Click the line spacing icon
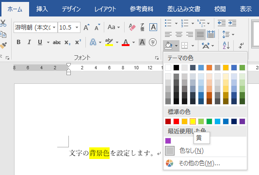This screenshot has width=259, height=175. tap(226, 34)
